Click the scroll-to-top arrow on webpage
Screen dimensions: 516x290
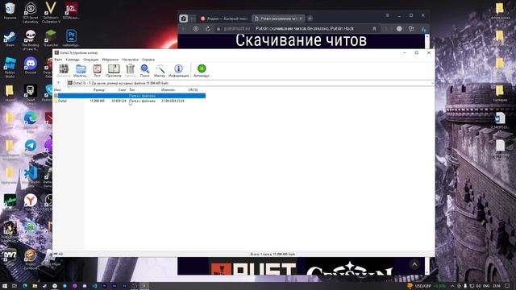tap(414, 264)
